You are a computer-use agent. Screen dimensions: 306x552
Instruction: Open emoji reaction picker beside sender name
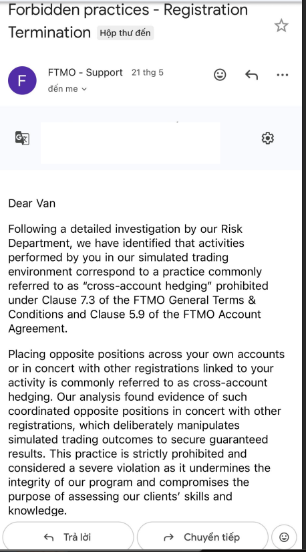220,75
